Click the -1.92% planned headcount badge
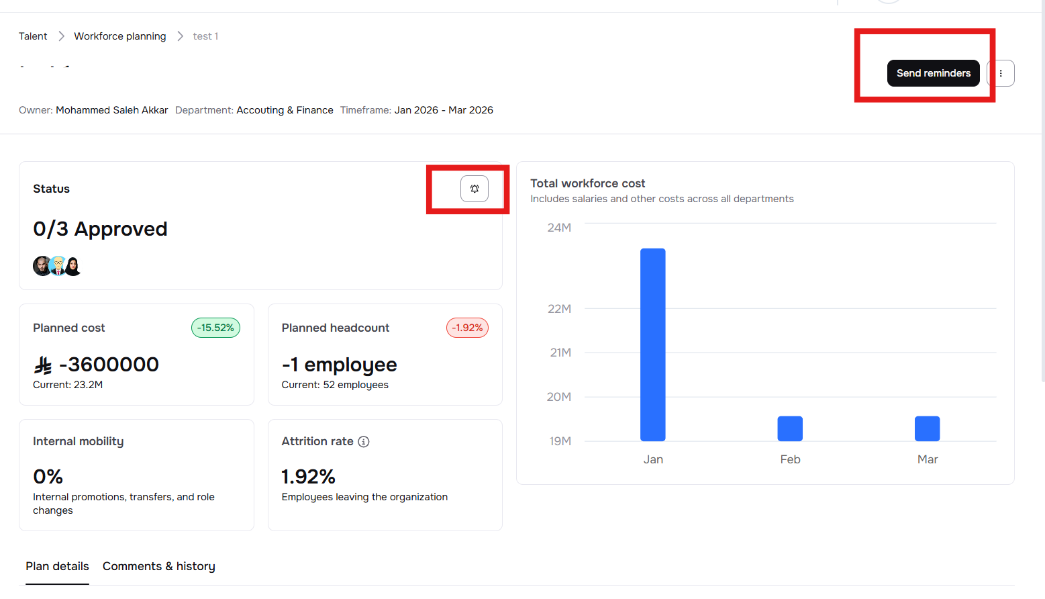1045x599 pixels. (467, 328)
